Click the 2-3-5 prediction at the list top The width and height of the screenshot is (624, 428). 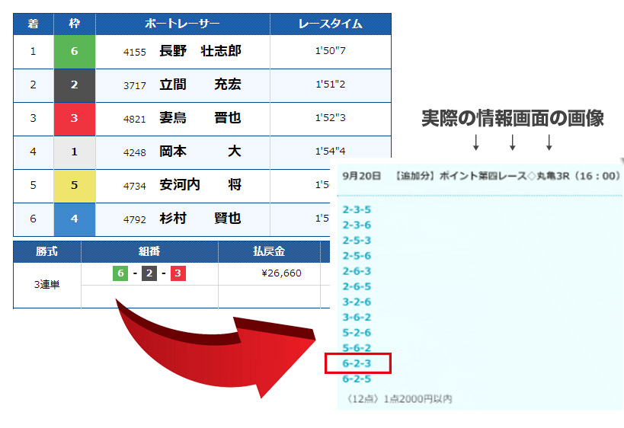point(357,209)
